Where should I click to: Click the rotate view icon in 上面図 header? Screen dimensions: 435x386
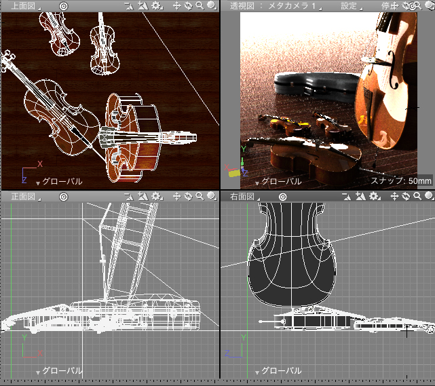[188, 5]
